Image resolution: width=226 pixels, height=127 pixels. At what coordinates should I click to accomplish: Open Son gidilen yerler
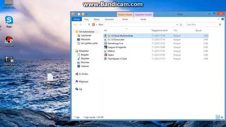(89, 43)
